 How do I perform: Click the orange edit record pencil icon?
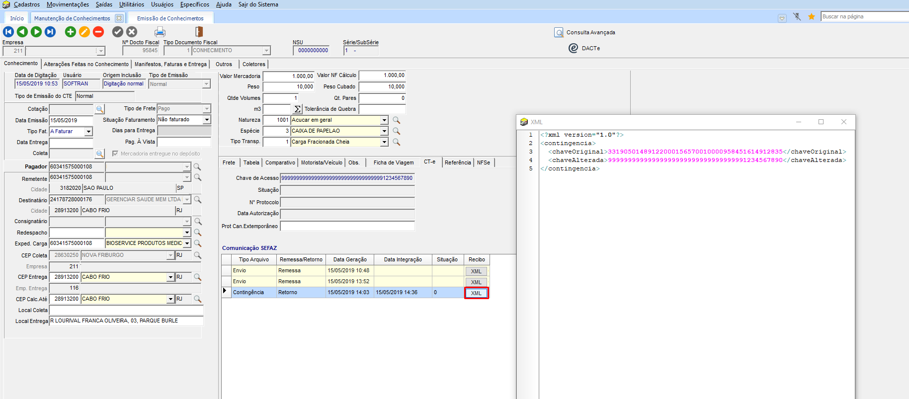click(84, 32)
